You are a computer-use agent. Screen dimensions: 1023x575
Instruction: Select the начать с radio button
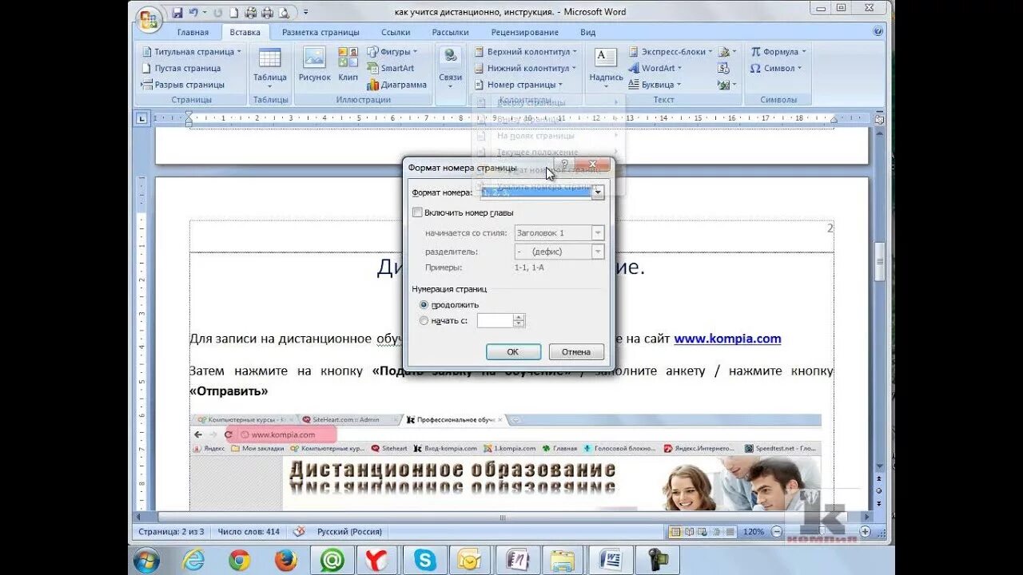424,321
